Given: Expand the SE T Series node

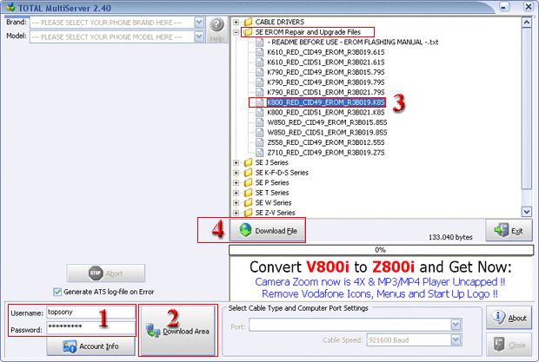Looking at the screenshot, I should [236, 194].
